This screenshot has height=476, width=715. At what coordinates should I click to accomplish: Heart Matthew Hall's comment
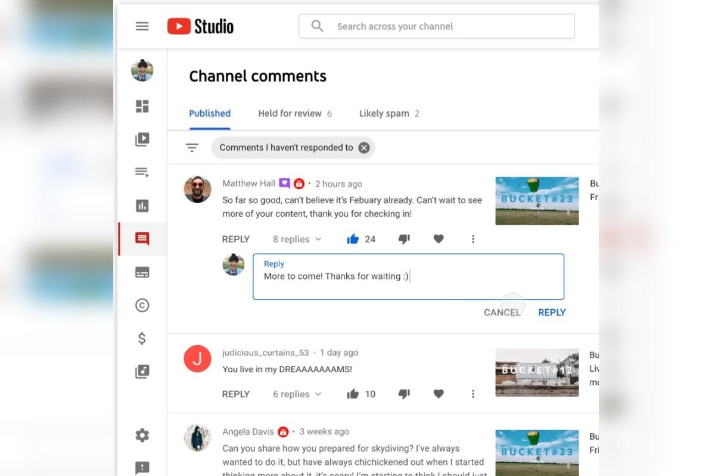(x=439, y=238)
